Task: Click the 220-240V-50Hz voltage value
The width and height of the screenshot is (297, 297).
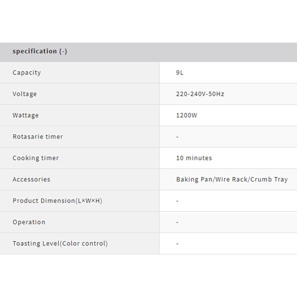Action: (200, 94)
